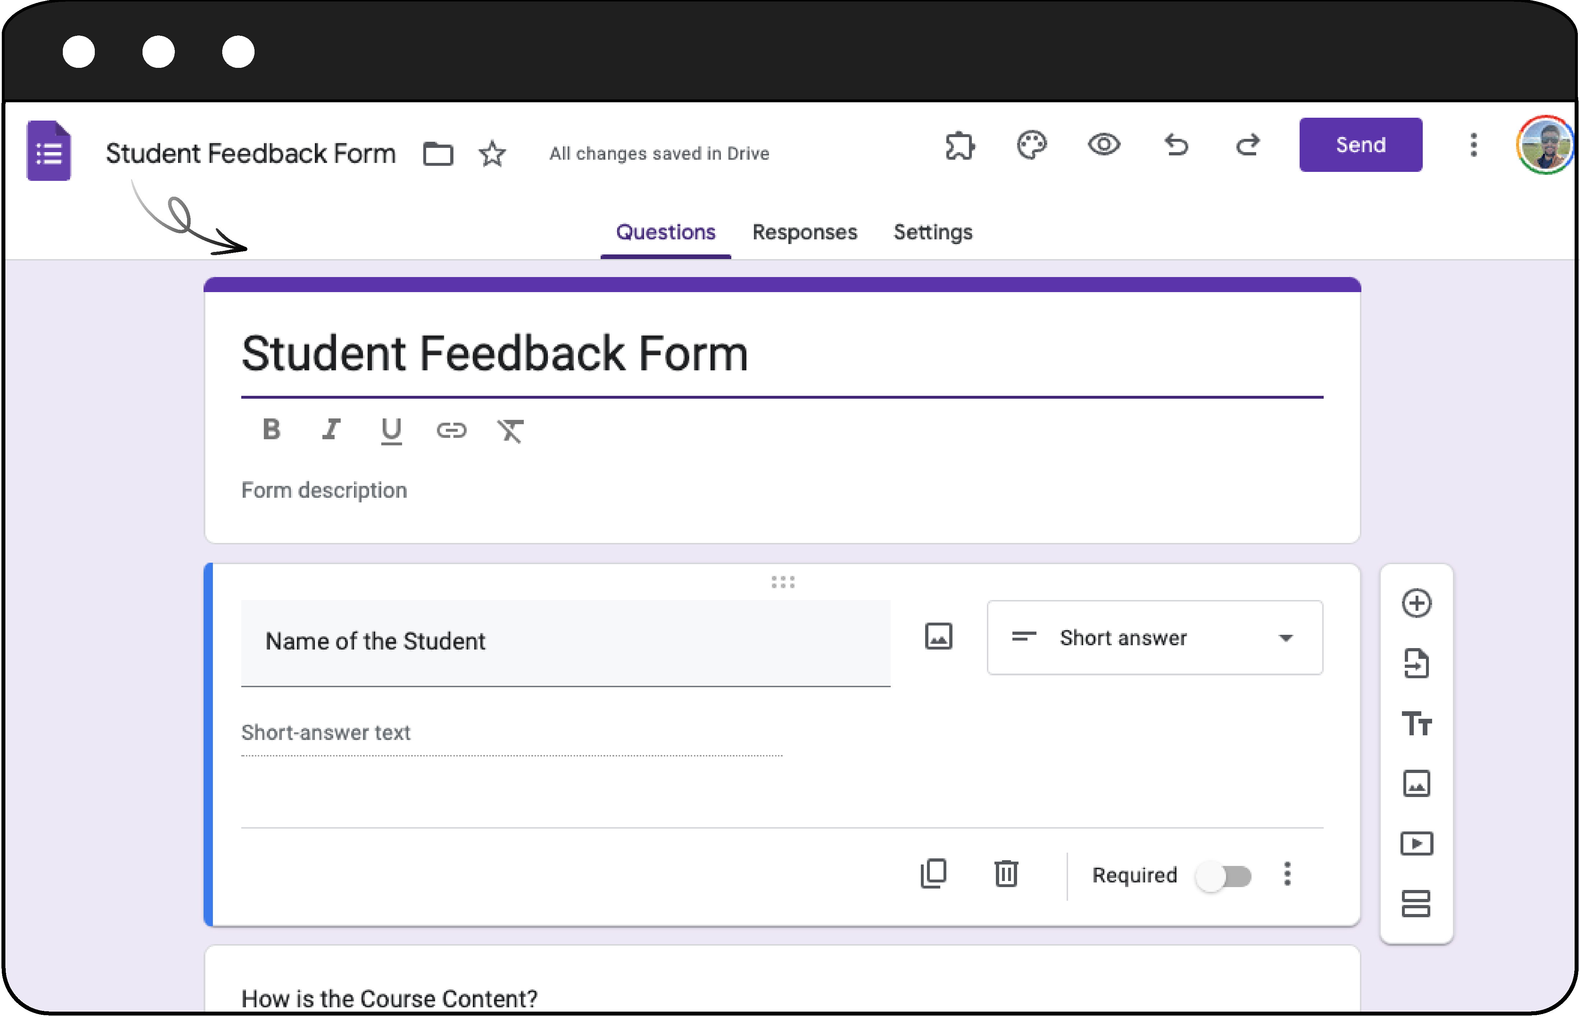Image resolution: width=1580 pixels, height=1017 pixels.
Task: Switch to the Responses tab
Action: click(x=804, y=233)
